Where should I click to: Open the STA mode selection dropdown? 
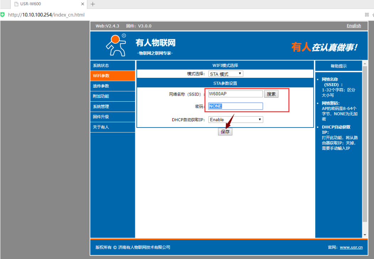coord(226,74)
